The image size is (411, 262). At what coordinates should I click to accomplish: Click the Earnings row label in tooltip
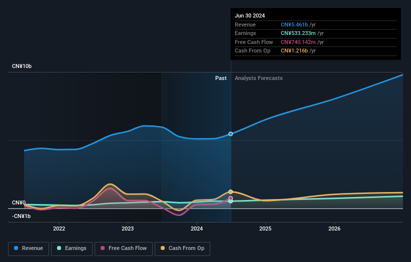pos(245,33)
